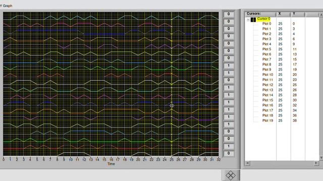323x181 pixels.
Task: Click the cursor legend down scroll arrow
Action: pyautogui.click(x=321, y=158)
